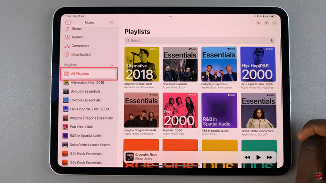Open Coldplay Essentials playlist cover
Image resolution: width=326 pixels, height=183 pixels.
click(x=219, y=64)
